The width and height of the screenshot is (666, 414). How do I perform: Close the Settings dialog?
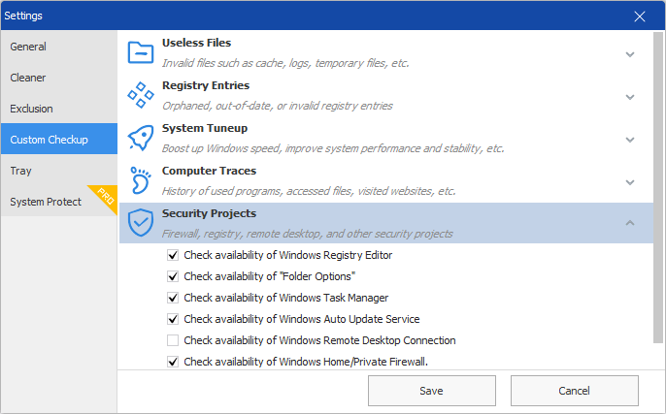click(639, 16)
